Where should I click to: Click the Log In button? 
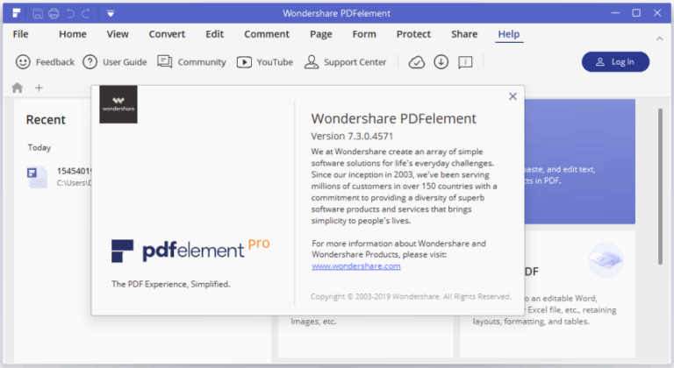(x=615, y=62)
